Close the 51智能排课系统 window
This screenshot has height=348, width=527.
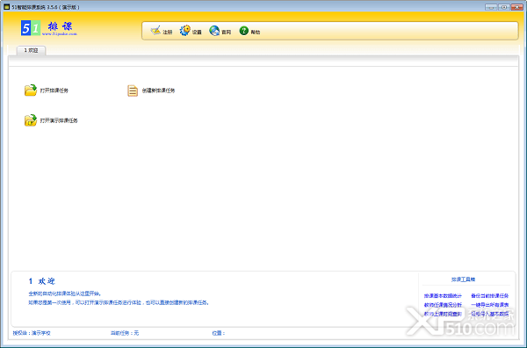point(517,7)
